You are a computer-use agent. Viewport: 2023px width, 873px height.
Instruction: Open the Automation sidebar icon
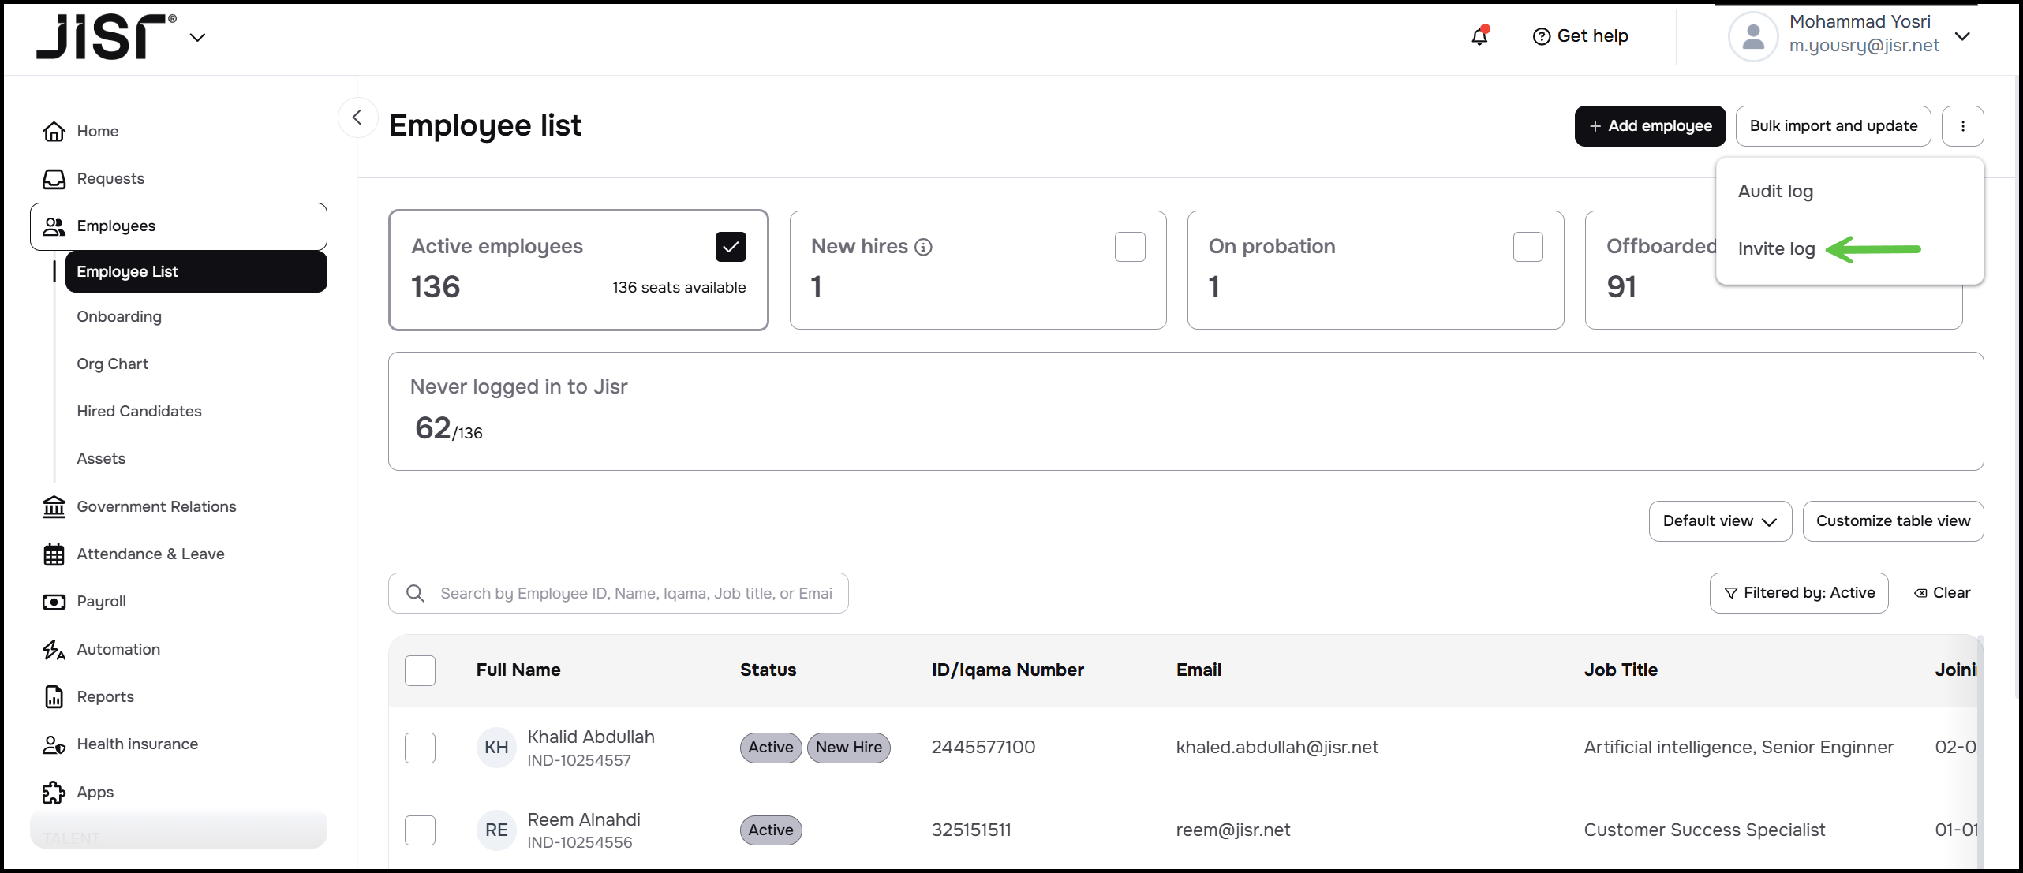point(54,650)
